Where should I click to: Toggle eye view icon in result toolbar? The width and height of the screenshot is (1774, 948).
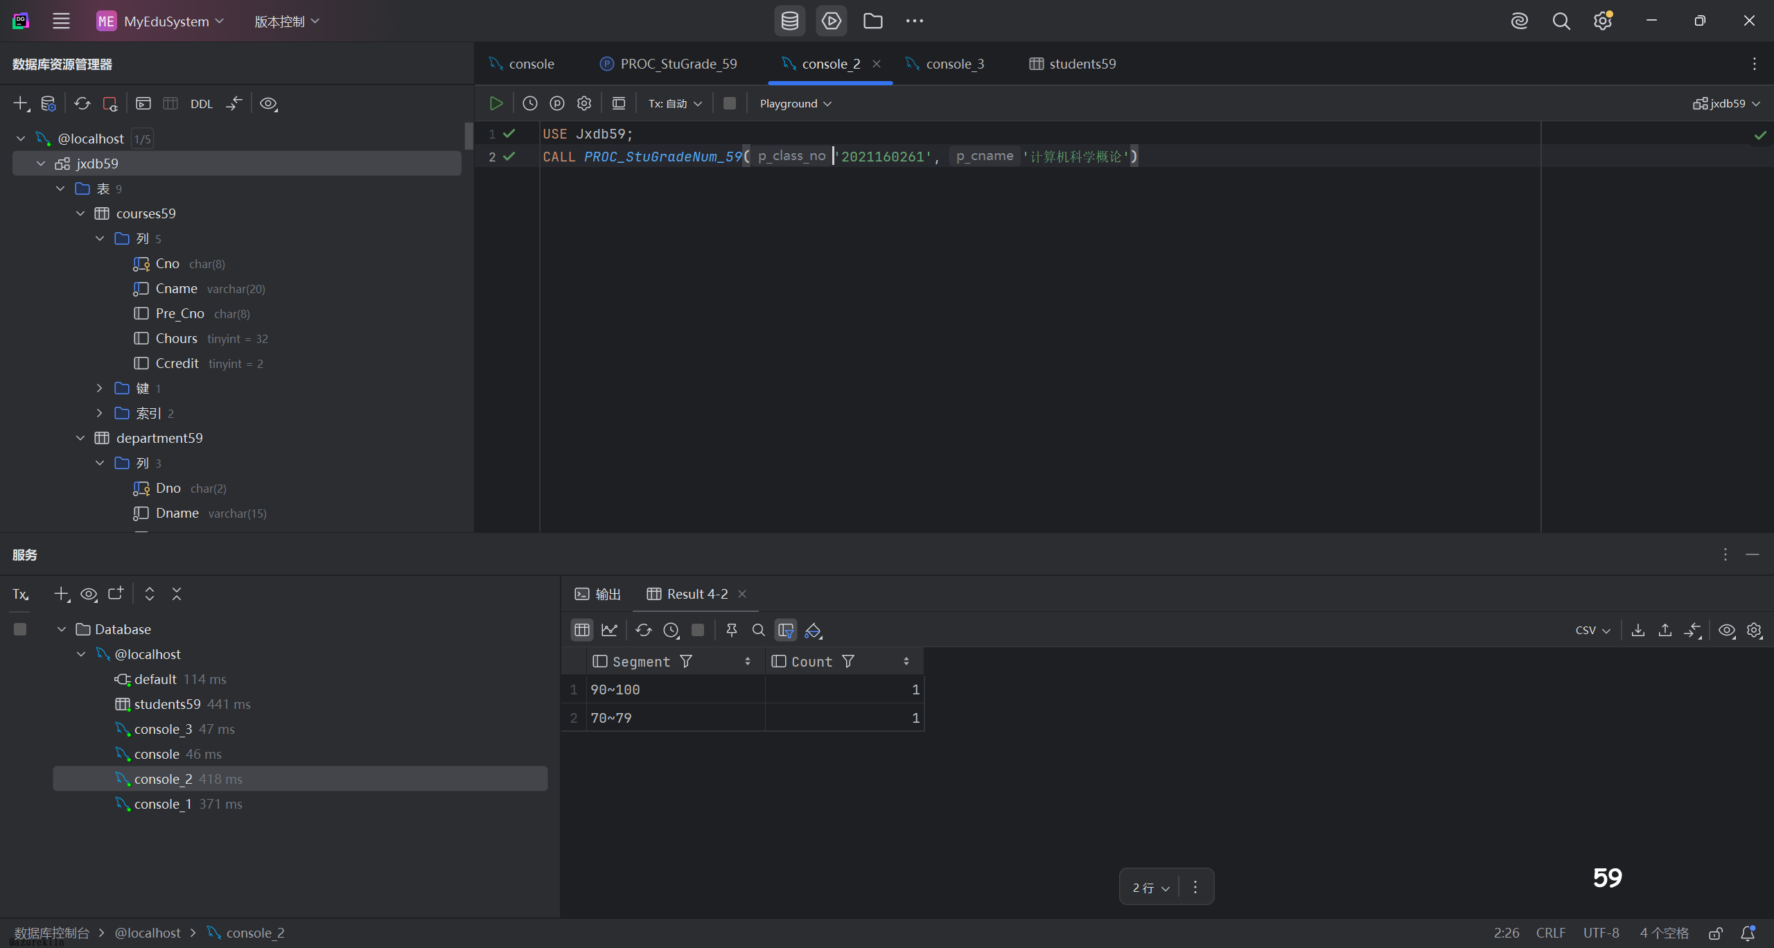(1726, 630)
